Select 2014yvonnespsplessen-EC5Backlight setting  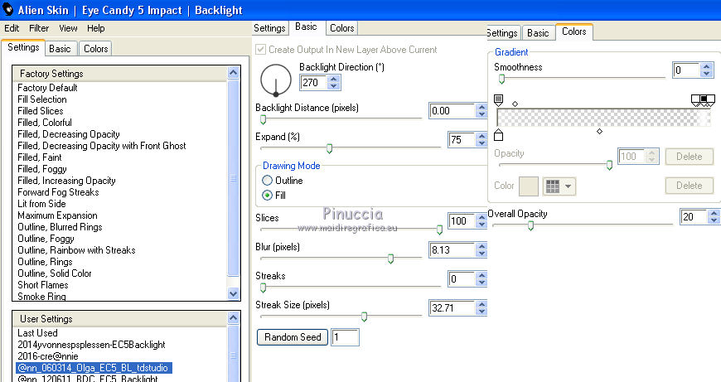pos(91,345)
